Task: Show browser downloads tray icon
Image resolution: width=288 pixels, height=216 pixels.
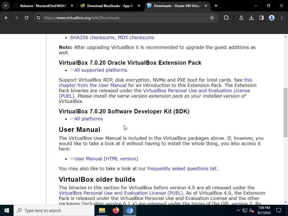Action: [x=251, y=18]
